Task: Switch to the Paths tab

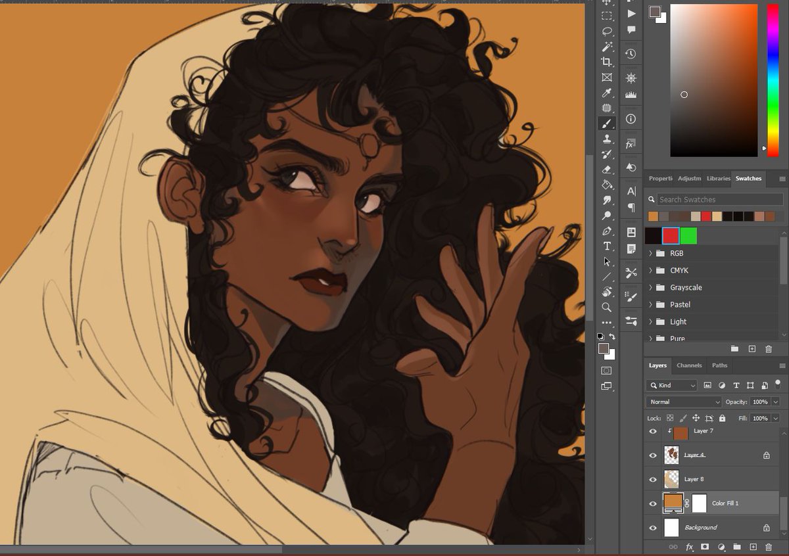Action: click(x=719, y=365)
